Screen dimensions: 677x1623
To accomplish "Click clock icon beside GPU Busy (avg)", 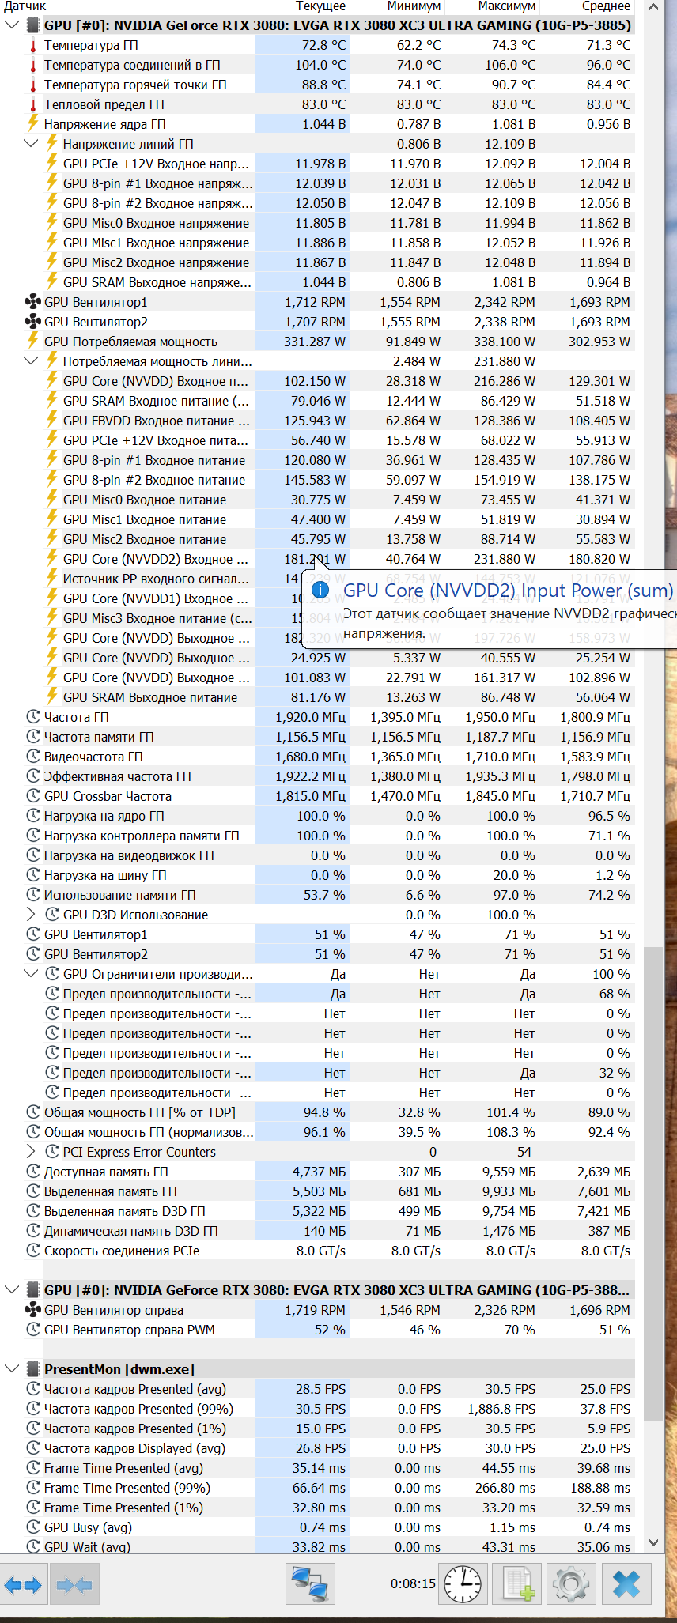I will [x=33, y=1527].
